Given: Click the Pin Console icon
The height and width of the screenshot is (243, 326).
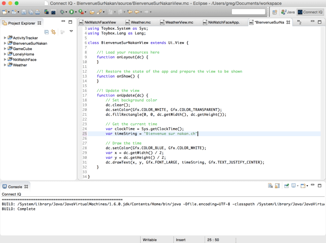Looking at the screenshot, I should tap(287, 186).
